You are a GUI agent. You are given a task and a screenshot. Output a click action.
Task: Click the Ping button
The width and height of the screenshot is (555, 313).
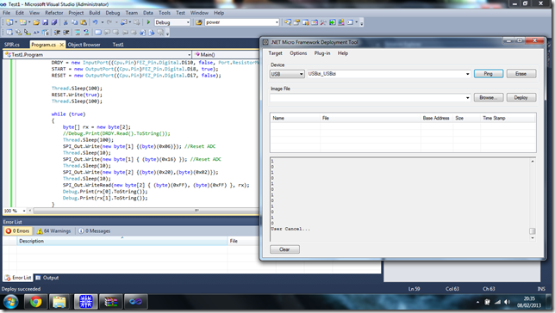pyautogui.click(x=489, y=74)
